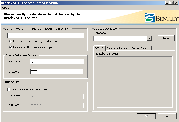Switch to the Status tab

click(99, 48)
